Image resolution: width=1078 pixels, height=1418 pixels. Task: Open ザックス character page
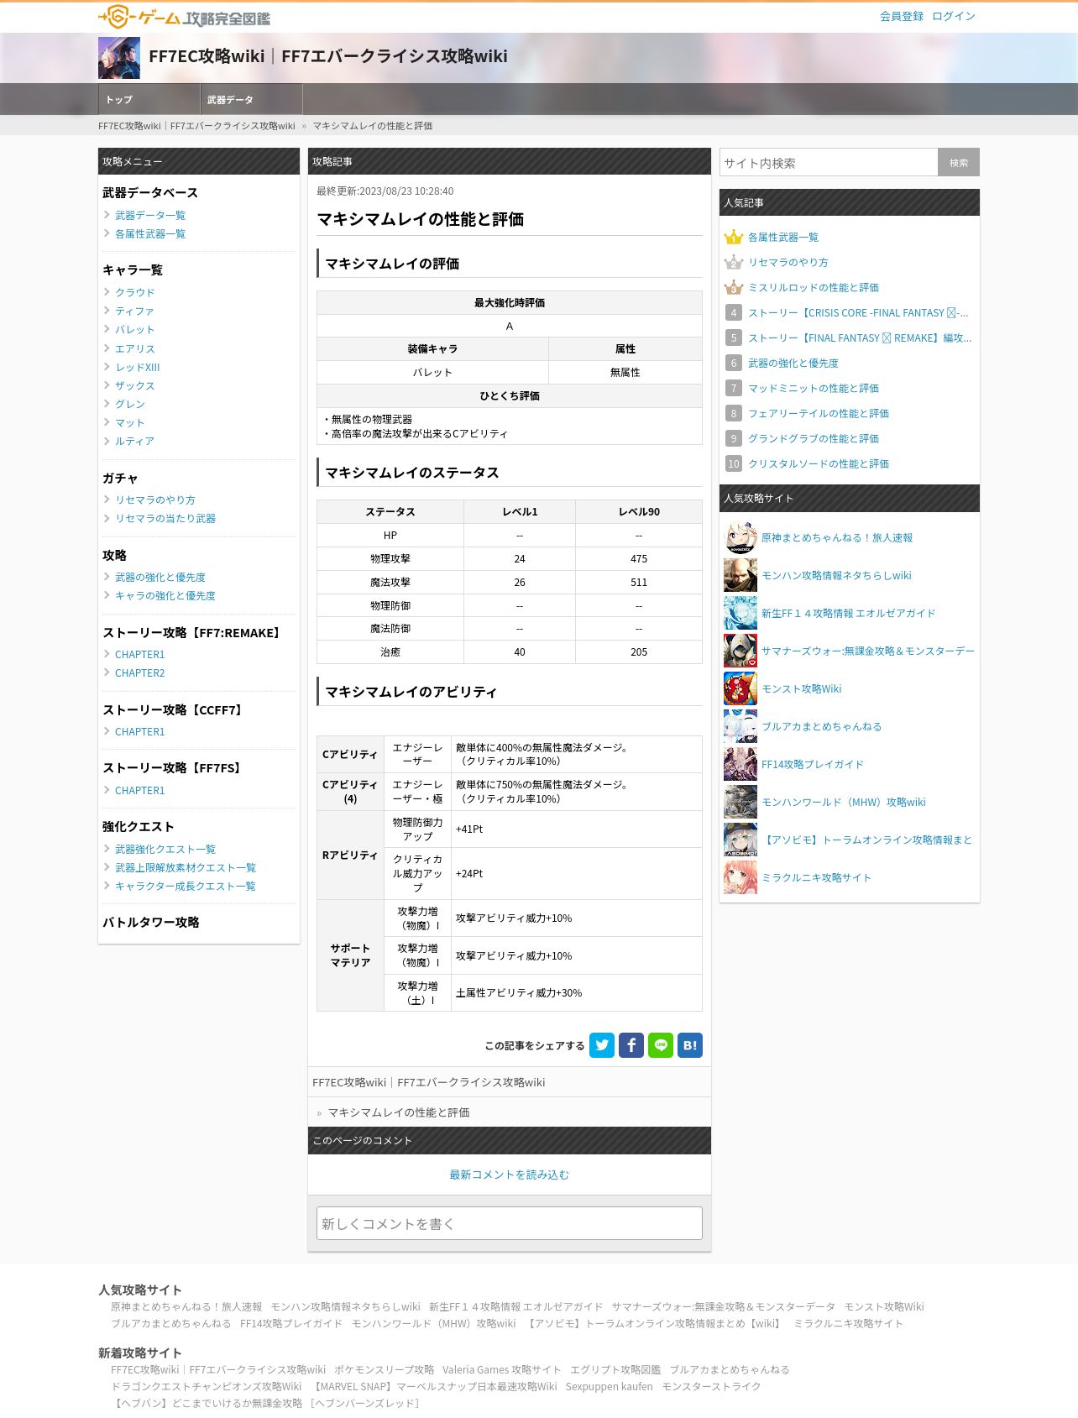[135, 385]
